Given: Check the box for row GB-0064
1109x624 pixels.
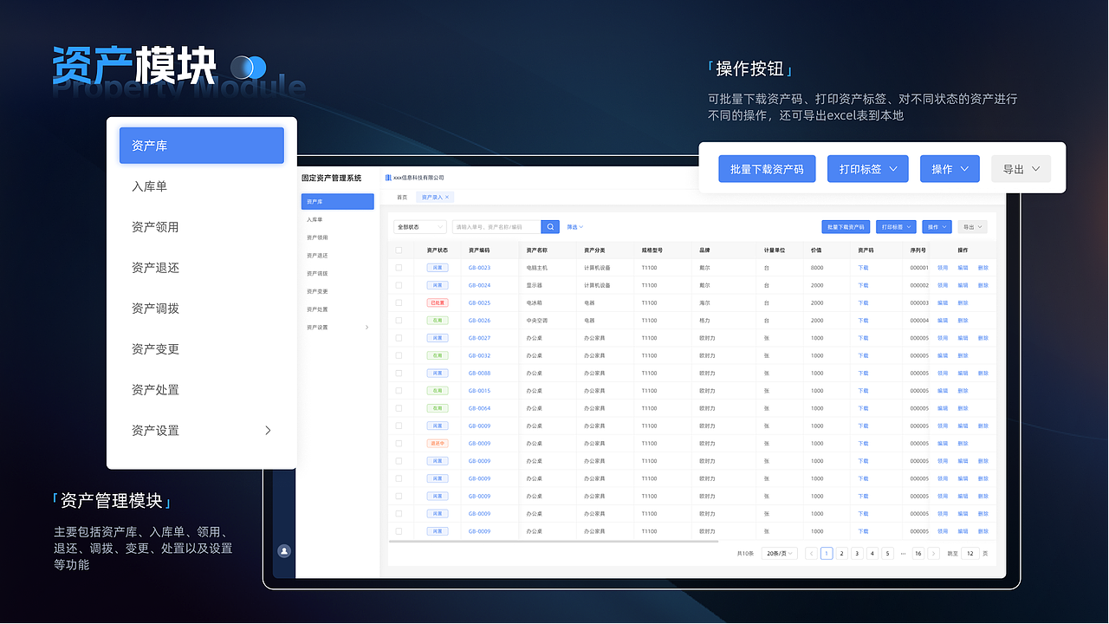Looking at the screenshot, I should [399, 408].
